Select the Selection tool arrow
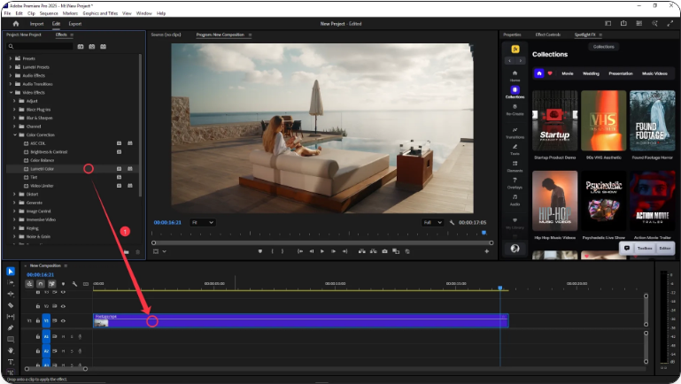The image size is (681, 384). pyautogui.click(x=11, y=271)
